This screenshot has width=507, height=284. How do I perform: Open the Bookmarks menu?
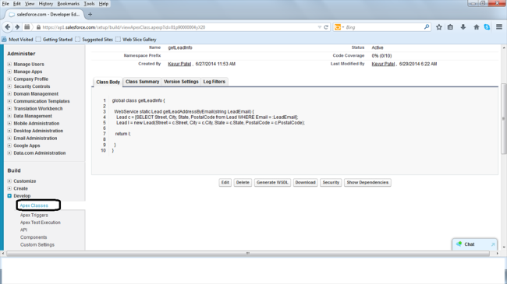68,4
